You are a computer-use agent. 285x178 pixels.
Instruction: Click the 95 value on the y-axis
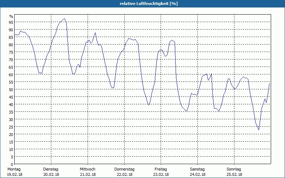(11, 22)
